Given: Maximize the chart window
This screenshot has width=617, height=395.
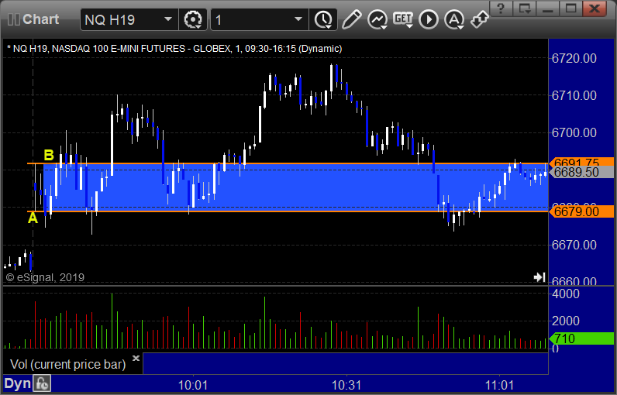Looking at the screenshot, I should [571, 9].
